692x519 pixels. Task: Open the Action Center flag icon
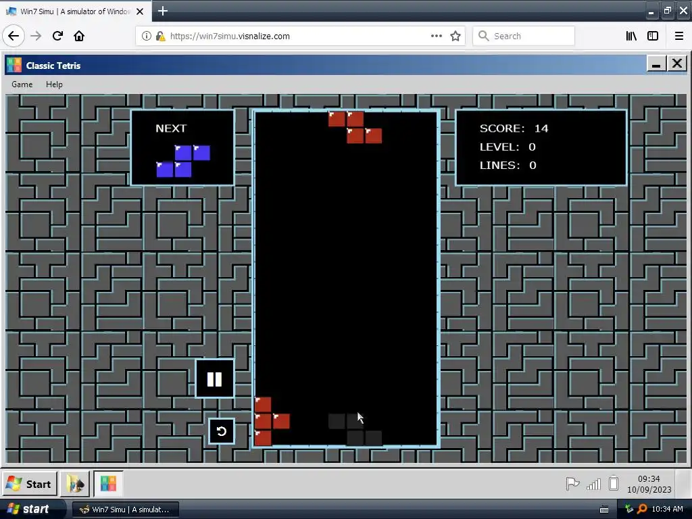pos(572,484)
